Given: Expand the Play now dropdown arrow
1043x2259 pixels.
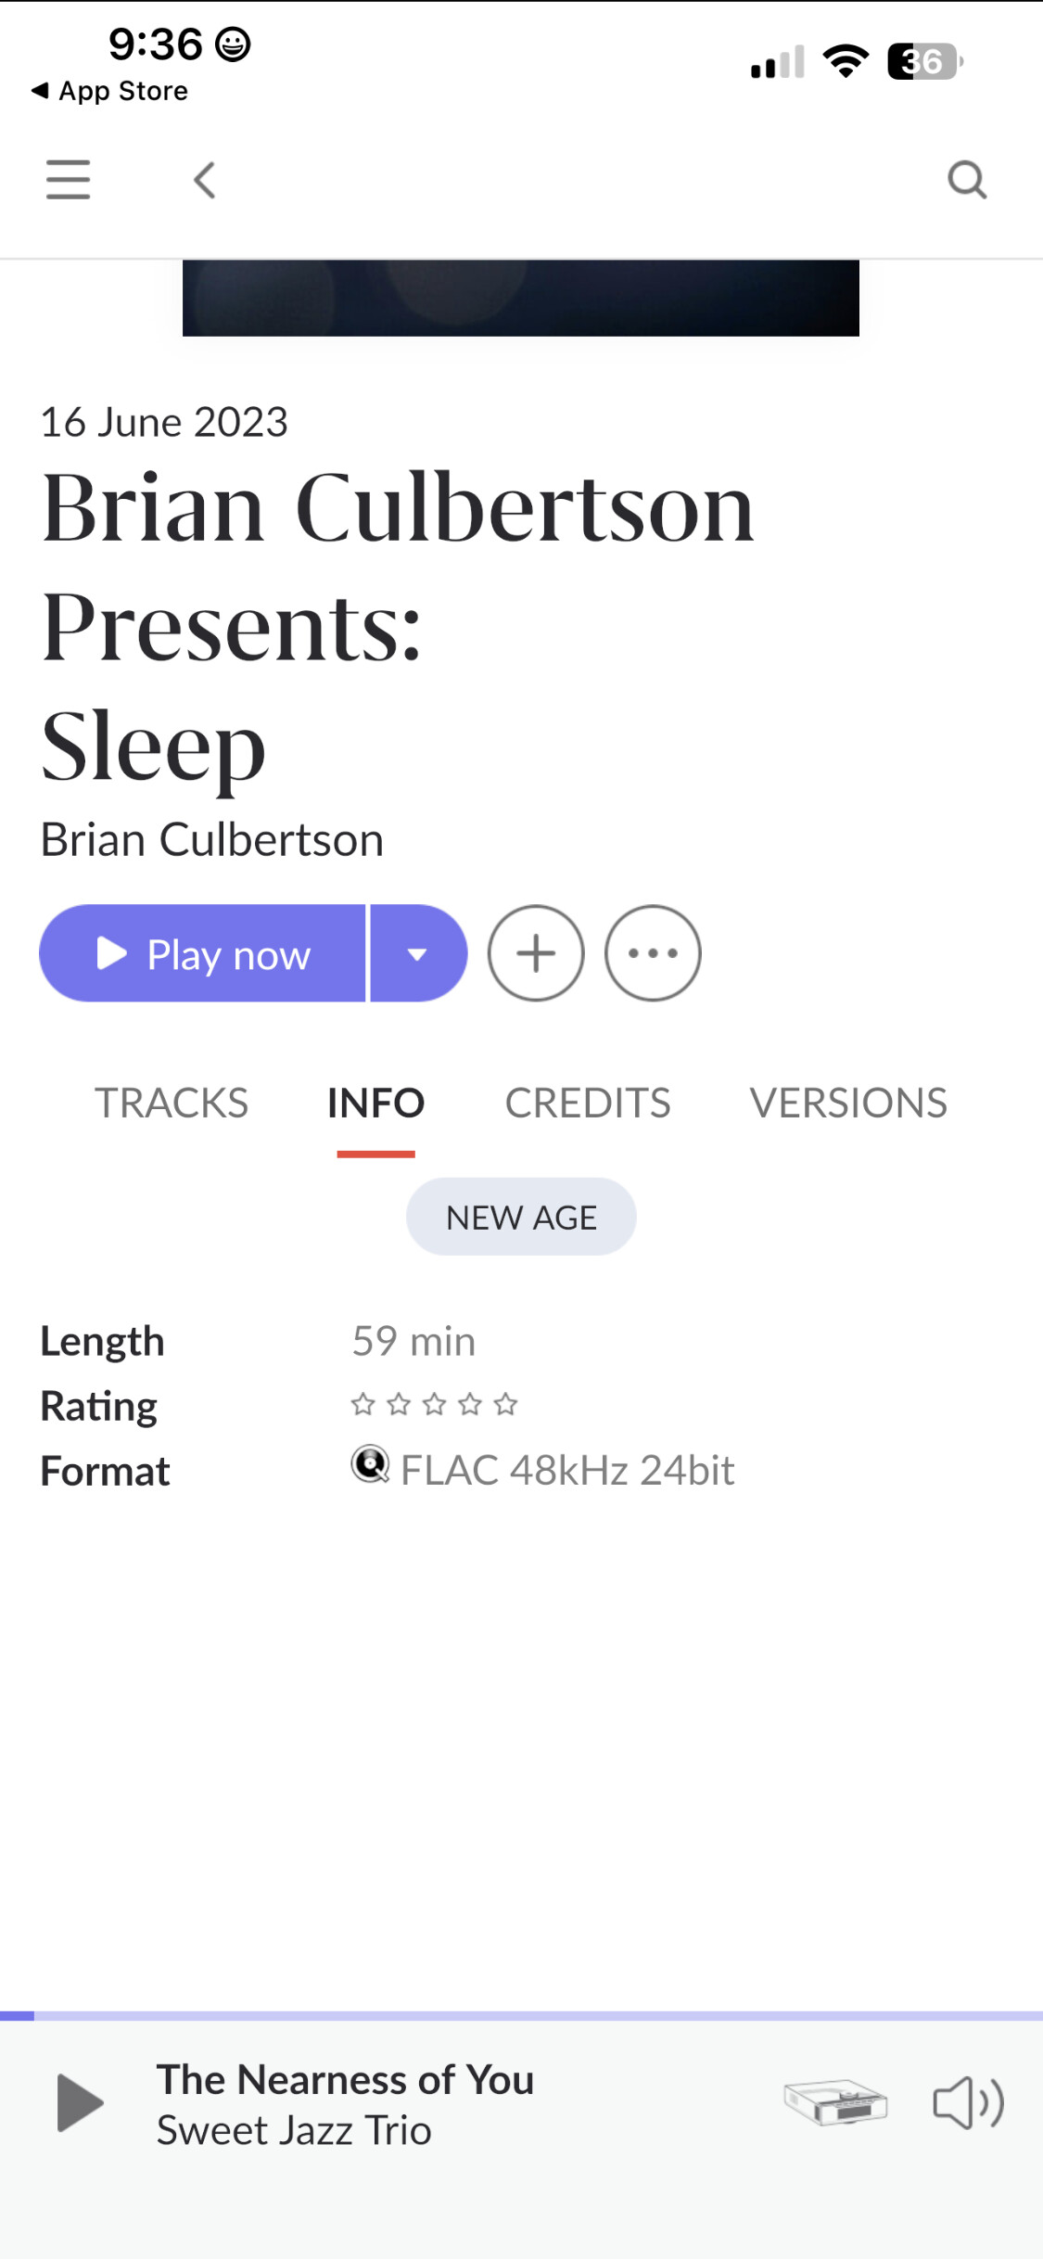Looking at the screenshot, I should pyautogui.click(x=418, y=953).
